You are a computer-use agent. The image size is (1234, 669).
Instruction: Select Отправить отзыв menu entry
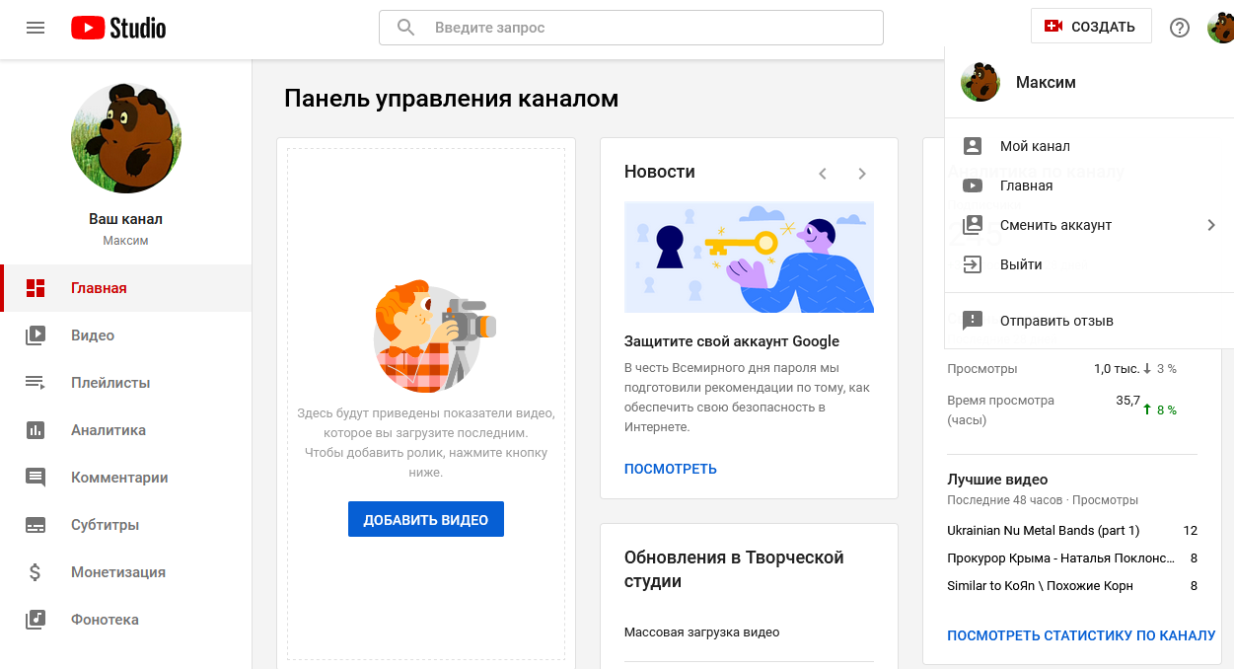click(x=1089, y=321)
